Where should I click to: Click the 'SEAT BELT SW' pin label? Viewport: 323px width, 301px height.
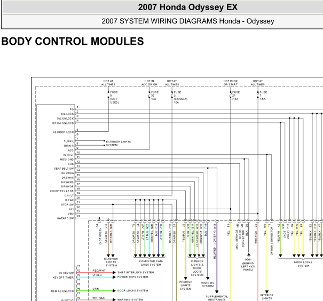point(64,169)
